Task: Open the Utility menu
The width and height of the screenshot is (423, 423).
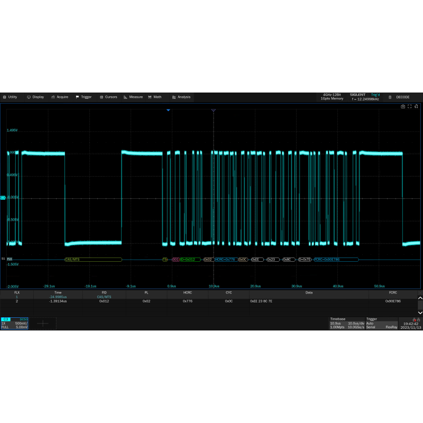Action: pos(10,97)
